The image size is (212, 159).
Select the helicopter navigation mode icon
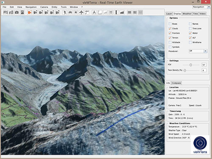pos(76,12)
